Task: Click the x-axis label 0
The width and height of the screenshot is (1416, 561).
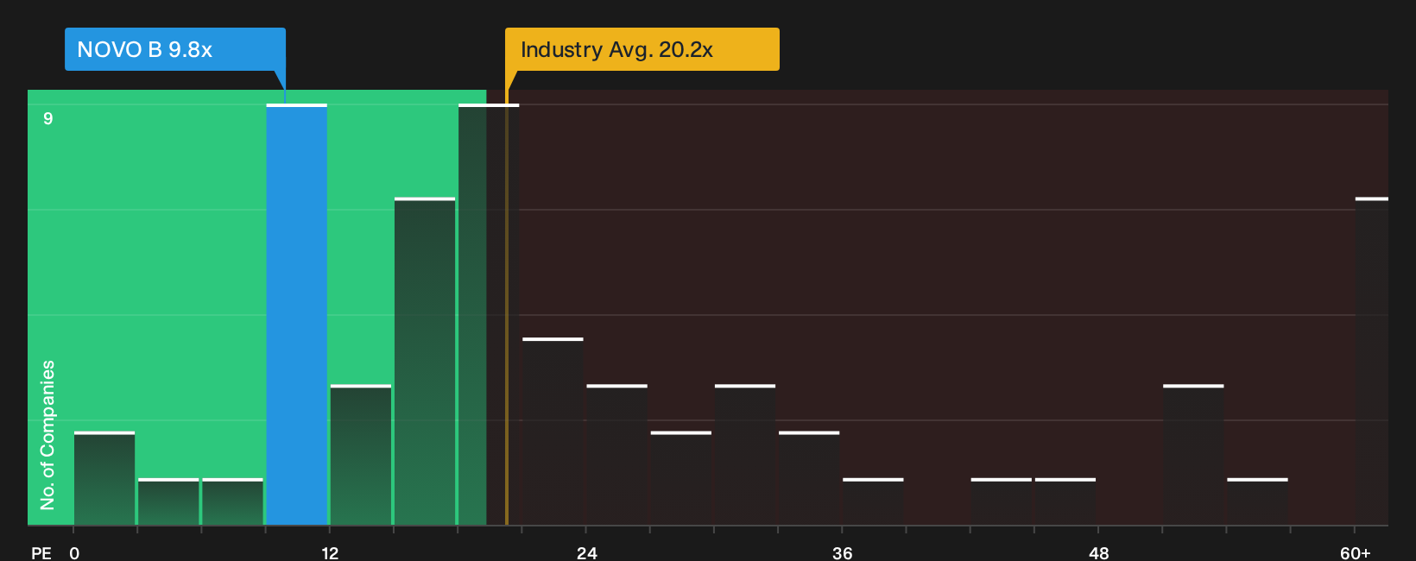Action: (74, 552)
